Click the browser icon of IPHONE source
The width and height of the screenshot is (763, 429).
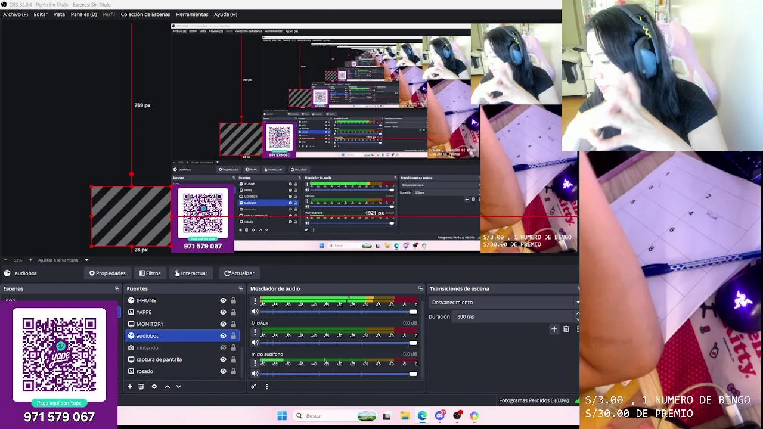(x=131, y=300)
